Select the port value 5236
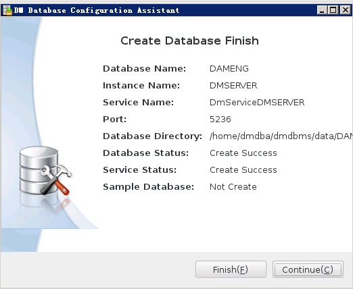 pyautogui.click(x=220, y=120)
